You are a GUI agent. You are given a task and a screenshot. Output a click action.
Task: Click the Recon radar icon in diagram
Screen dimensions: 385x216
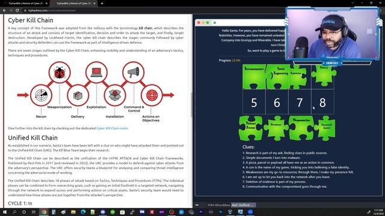tap(41, 95)
